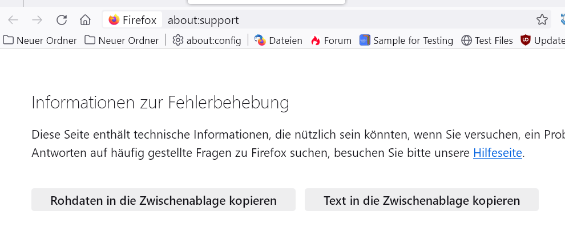Click the Update bookmark with shield icon
The width and height of the screenshot is (565, 243).
(x=542, y=40)
